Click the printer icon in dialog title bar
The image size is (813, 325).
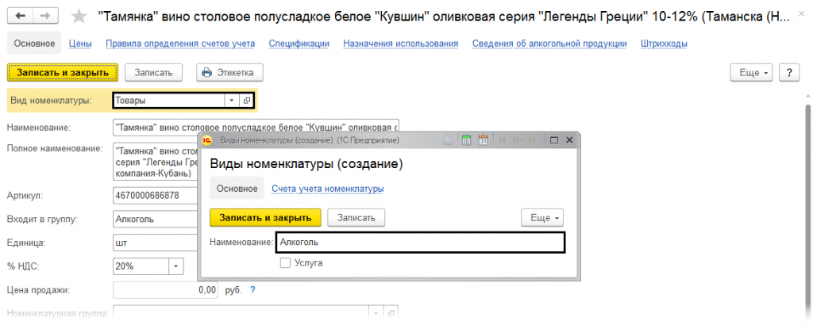coord(449,140)
